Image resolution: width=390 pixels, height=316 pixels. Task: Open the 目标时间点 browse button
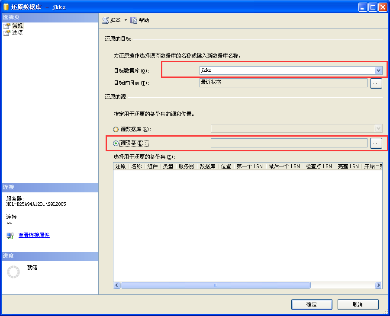376,83
